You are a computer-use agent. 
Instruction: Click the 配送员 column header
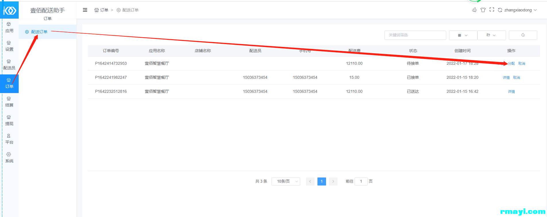(255, 51)
